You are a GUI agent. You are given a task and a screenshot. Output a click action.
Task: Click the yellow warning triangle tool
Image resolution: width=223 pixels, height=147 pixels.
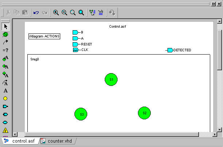(5, 130)
